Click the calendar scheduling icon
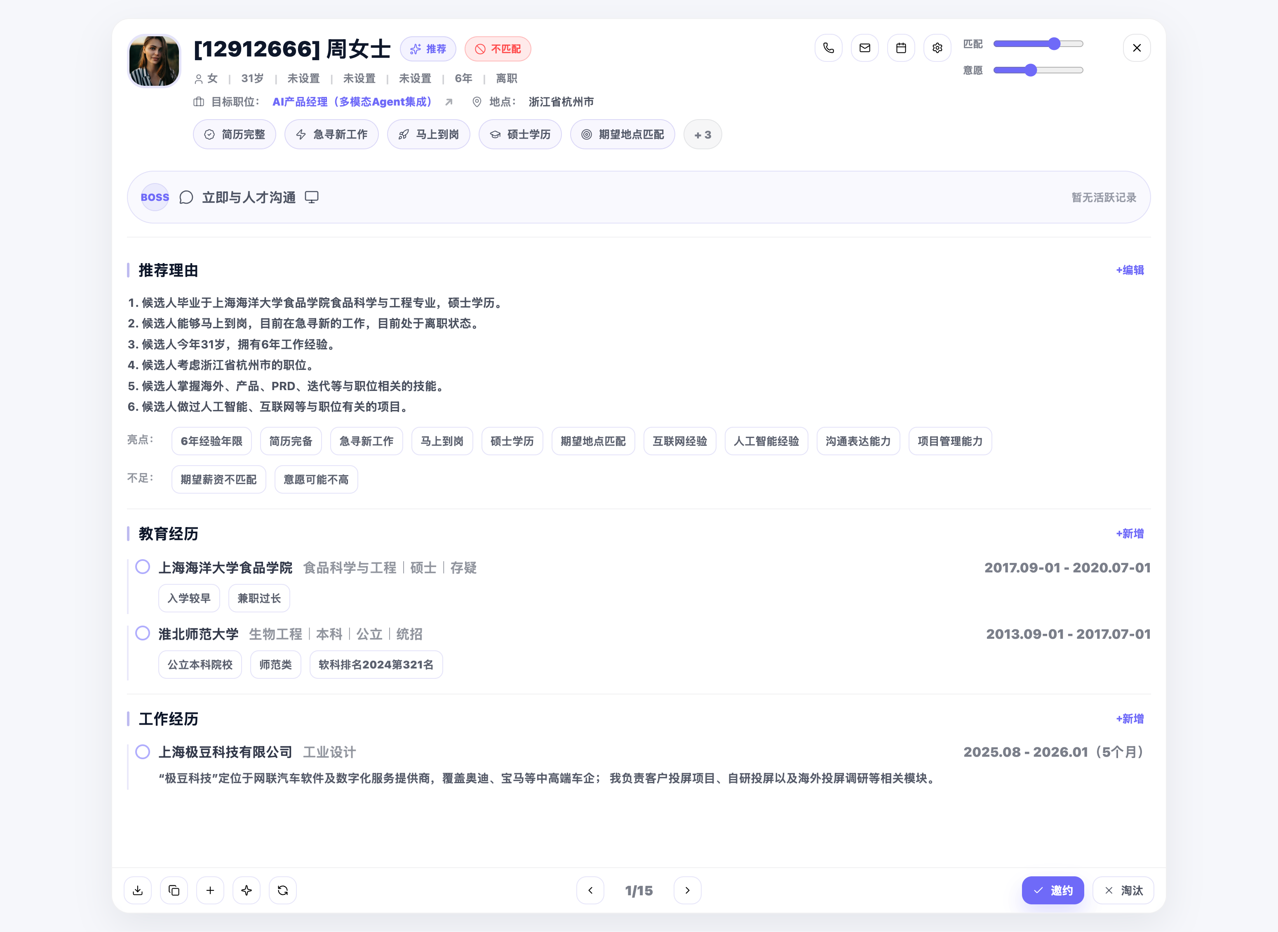 tap(901, 48)
